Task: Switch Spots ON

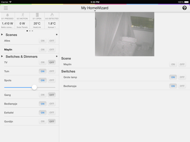Action: click(43, 80)
